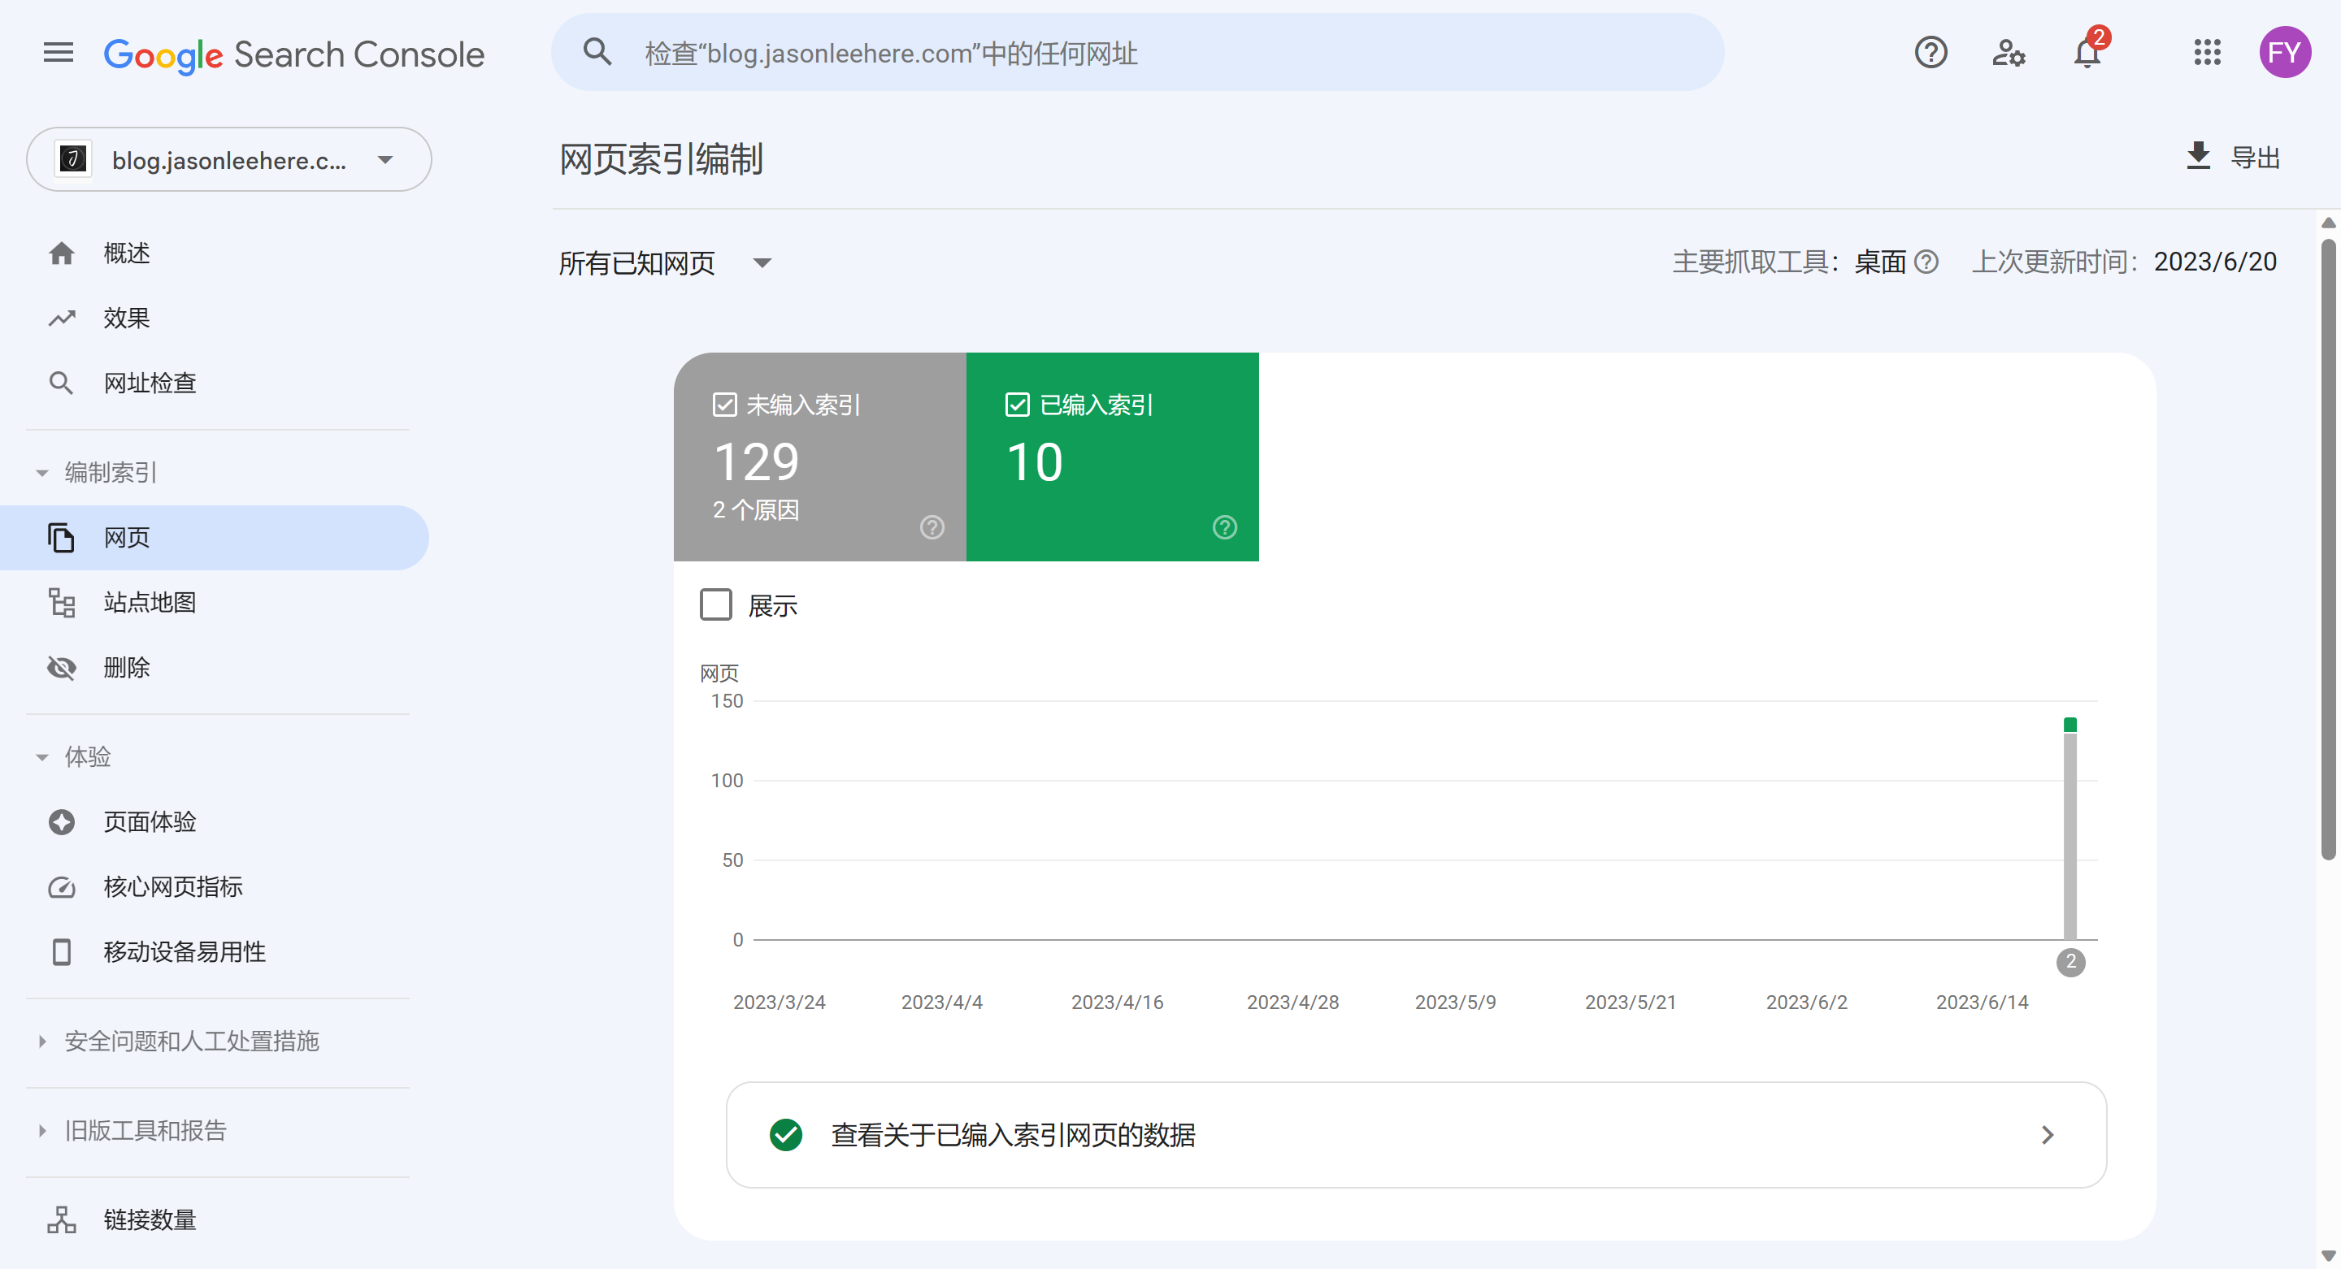Click the 移动设备易用性 phone icon
Screen dimensions: 2341x1269
point(61,952)
